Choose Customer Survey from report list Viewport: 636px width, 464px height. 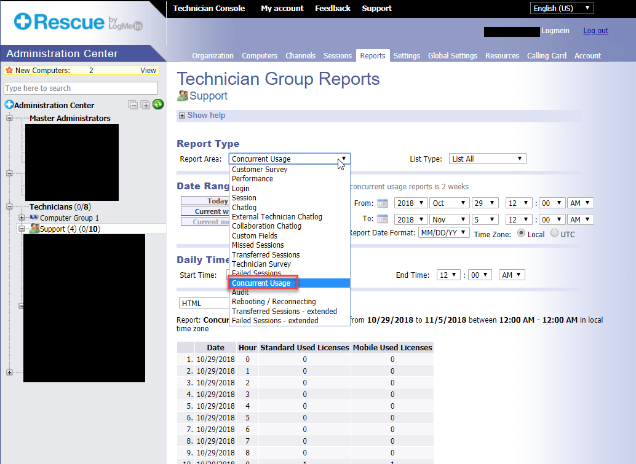point(289,170)
